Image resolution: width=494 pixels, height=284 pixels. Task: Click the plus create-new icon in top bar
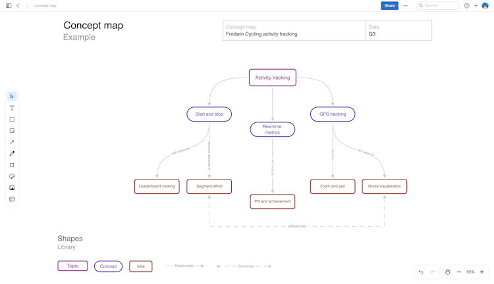[x=476, y=6]
